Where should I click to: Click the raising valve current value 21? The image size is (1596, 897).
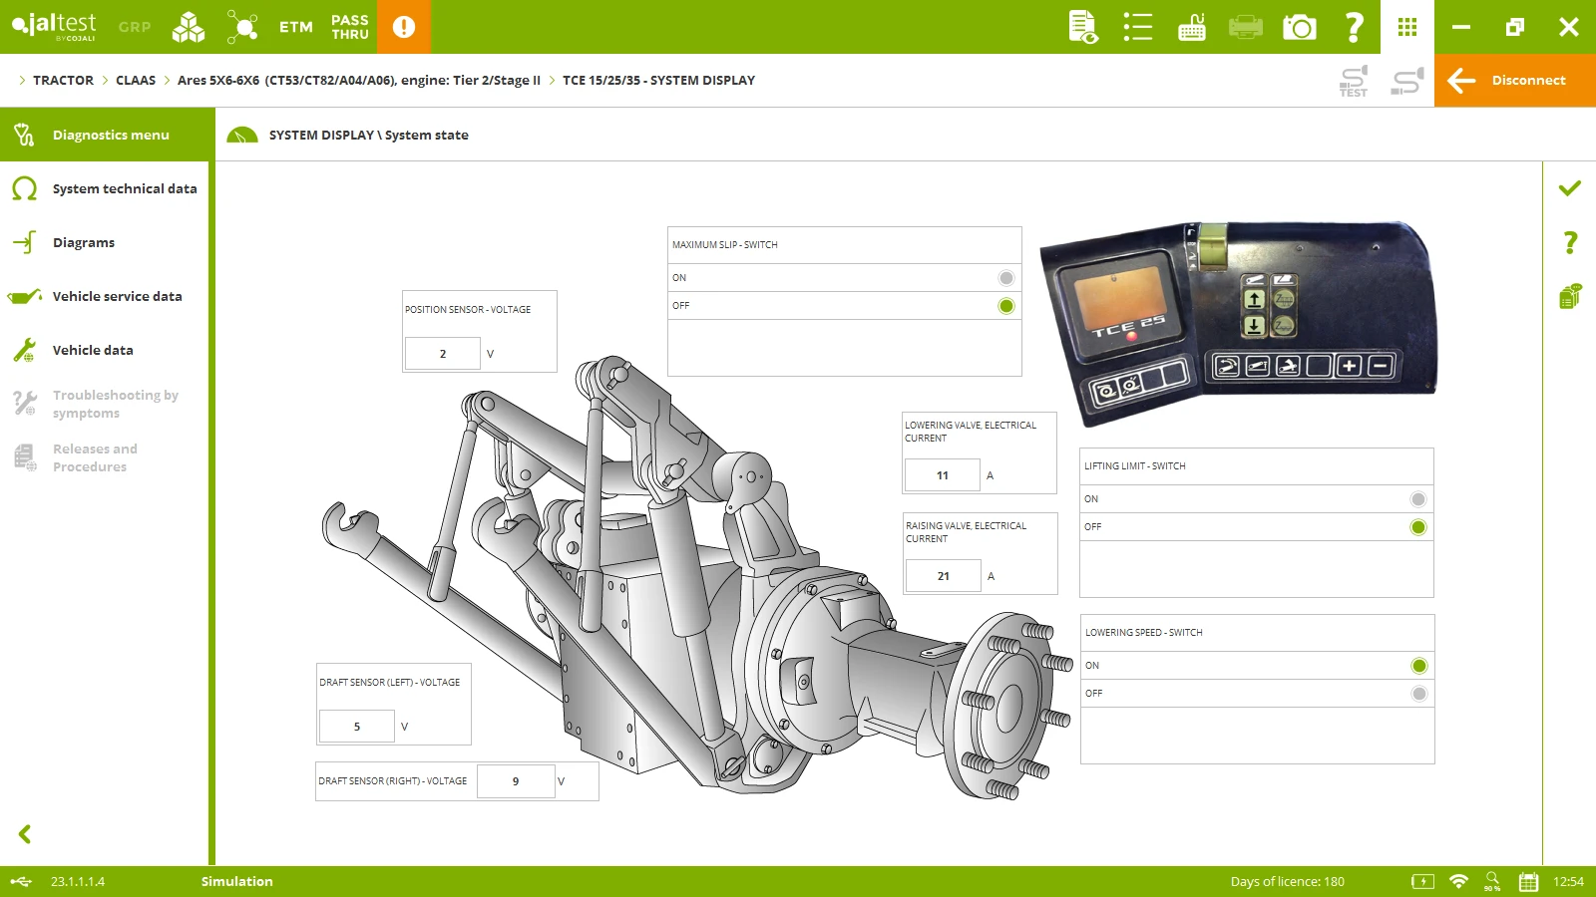coord(944,576)
